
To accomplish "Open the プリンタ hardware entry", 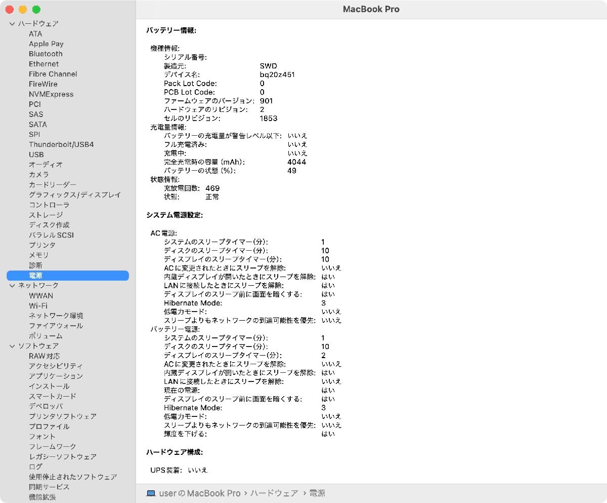I will point(42,245).
